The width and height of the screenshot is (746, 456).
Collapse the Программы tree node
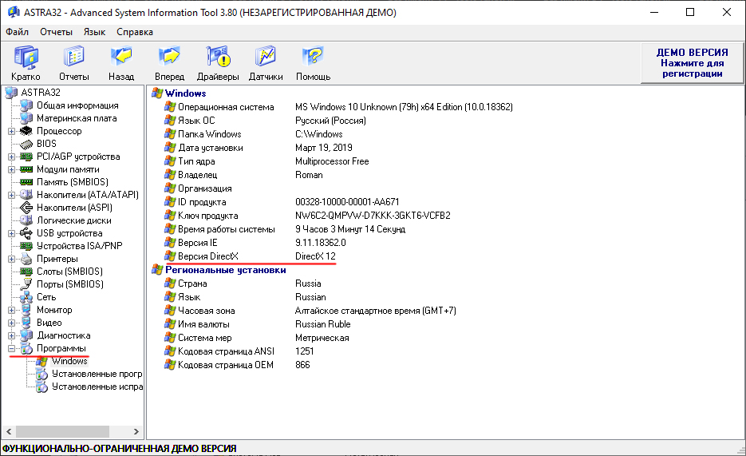[12, 348]
